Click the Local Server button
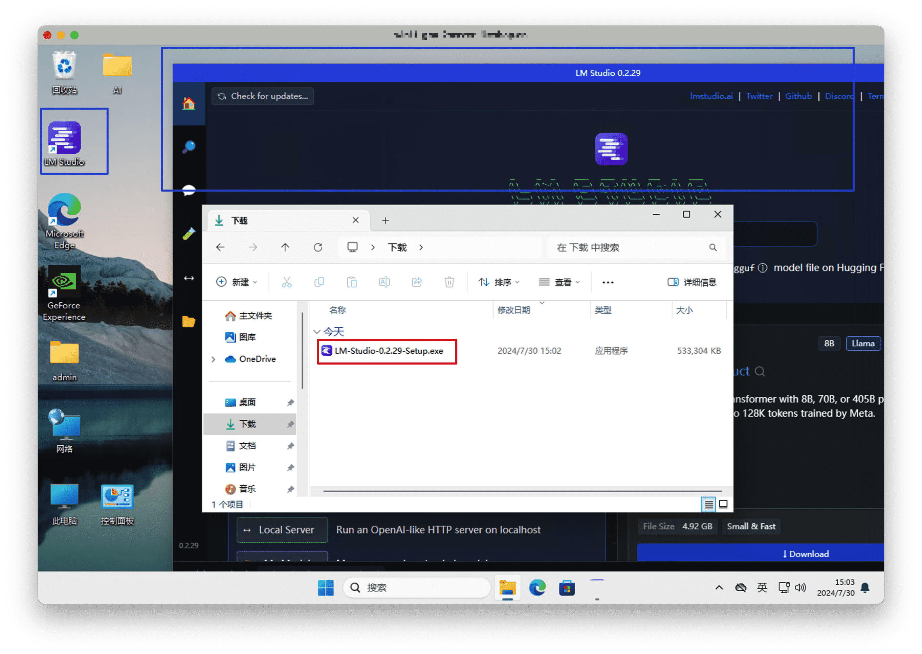This screenshot has width=922, height=654. [x=282, y=529]
